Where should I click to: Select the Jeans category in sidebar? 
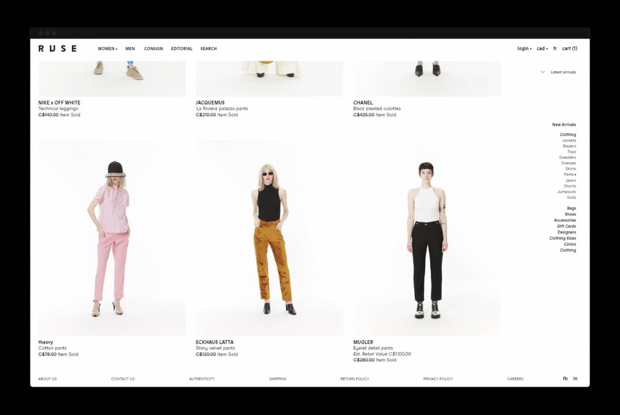tap(570, 180)
